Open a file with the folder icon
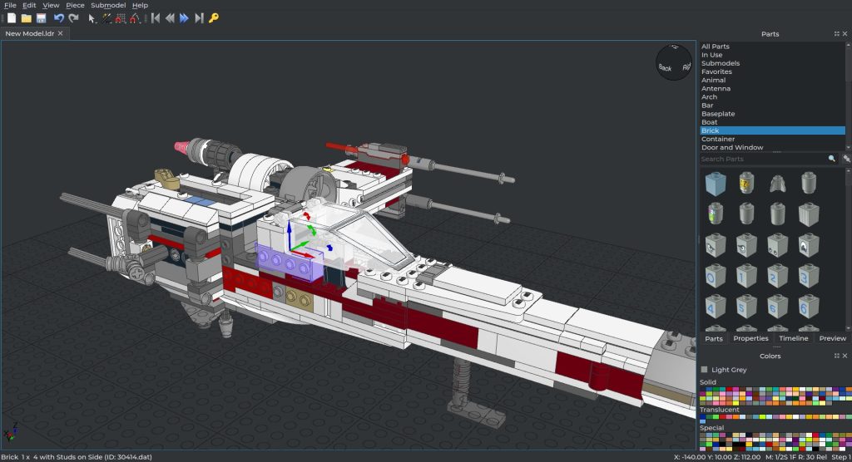 [26, 18]
